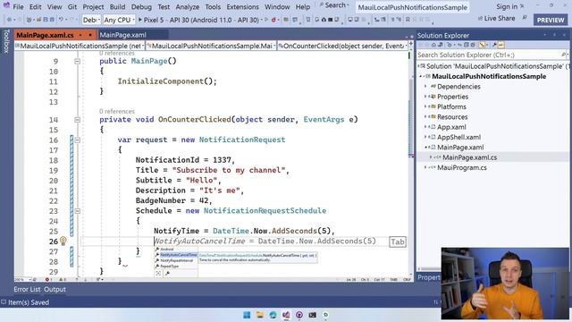The width and height of the screenshot is (572, 322).
Task: Expand the Dependencies node
Action: (x=425, y=87)
